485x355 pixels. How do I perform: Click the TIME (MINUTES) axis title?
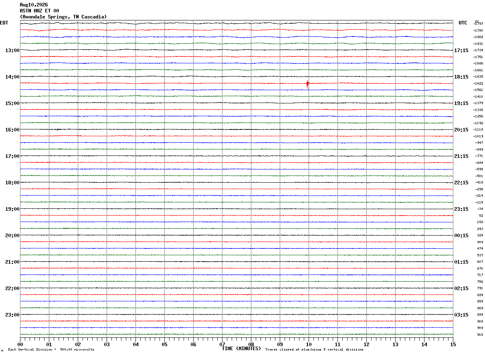click(x=241, y=349)
